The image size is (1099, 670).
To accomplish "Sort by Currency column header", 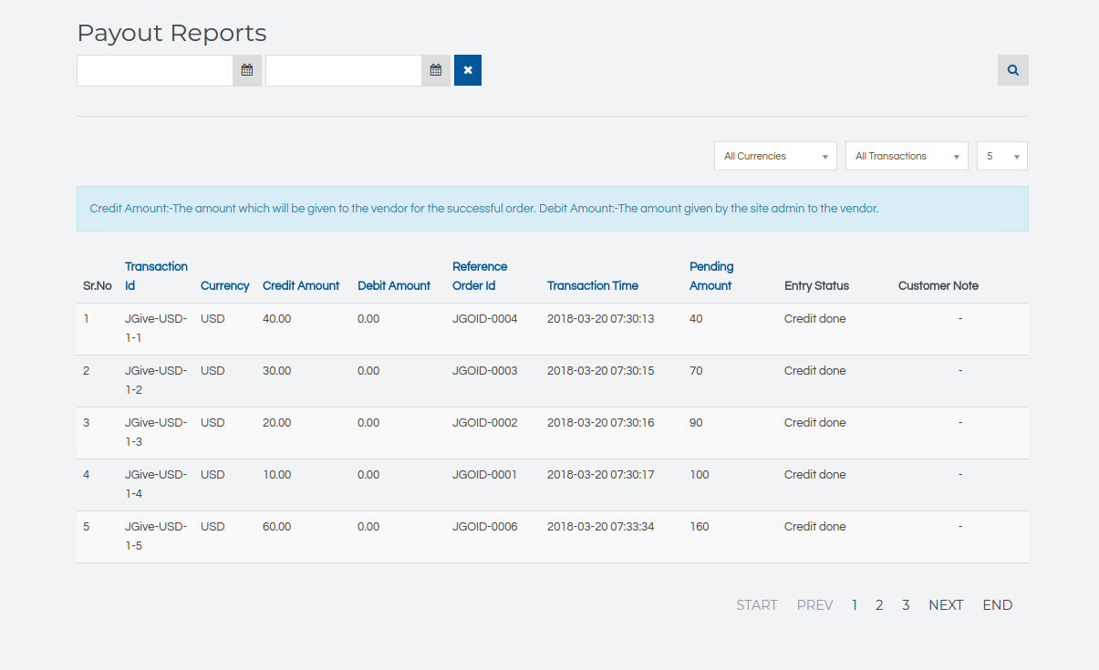I will [224, 285].
